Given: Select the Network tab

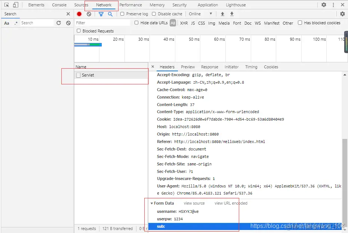Looking at the screenshot, I should [104, 5].
